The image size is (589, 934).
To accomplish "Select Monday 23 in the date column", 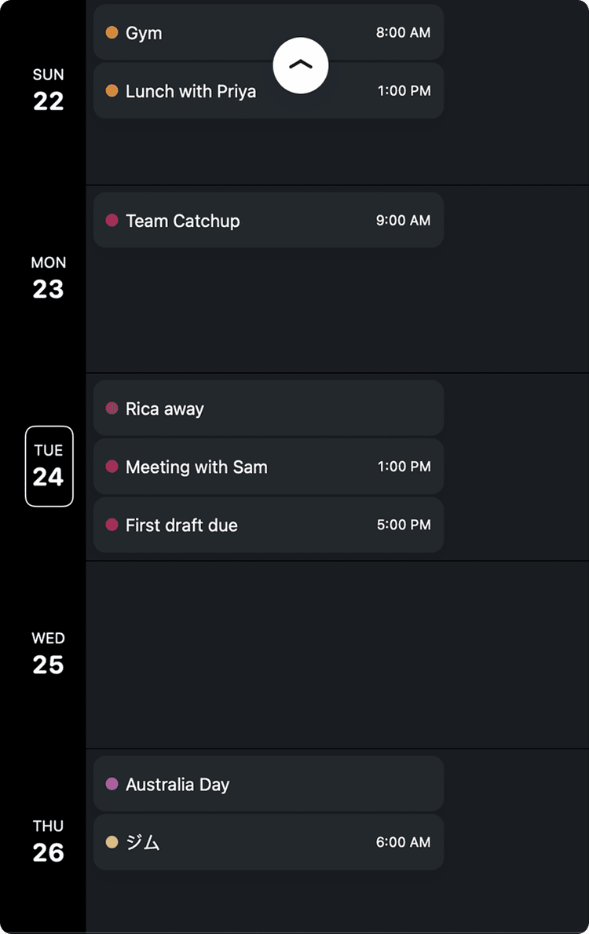I will pyautogui.click(x=48, y=277).
